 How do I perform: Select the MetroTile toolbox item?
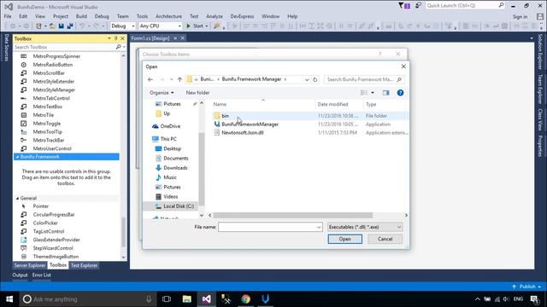coord(44,115)
